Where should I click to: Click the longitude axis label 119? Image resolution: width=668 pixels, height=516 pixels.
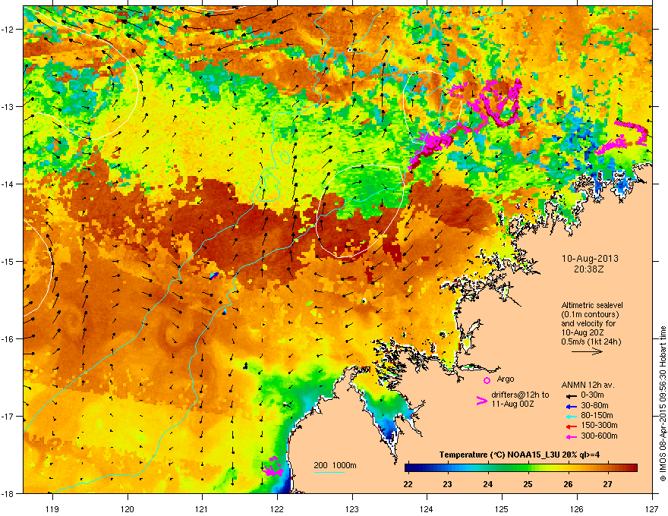click(x=52, y=508)
